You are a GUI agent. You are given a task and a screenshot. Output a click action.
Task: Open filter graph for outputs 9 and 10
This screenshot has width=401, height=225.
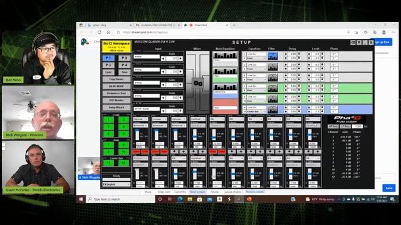[273, 99]
